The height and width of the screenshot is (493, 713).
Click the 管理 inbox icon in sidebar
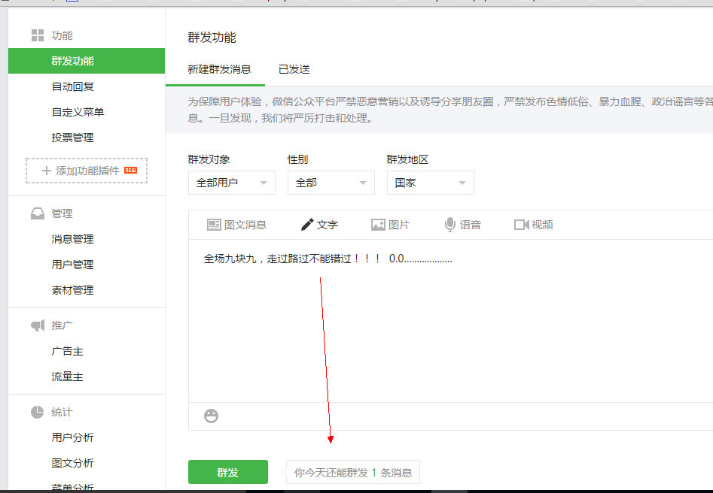tap(37, 213)
